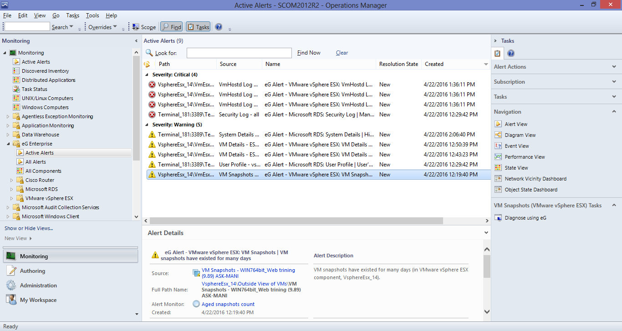This screenshot has height=331, width=622.
Task: Click the Alert View icon in Navigation
Action: tap(498, 124)
